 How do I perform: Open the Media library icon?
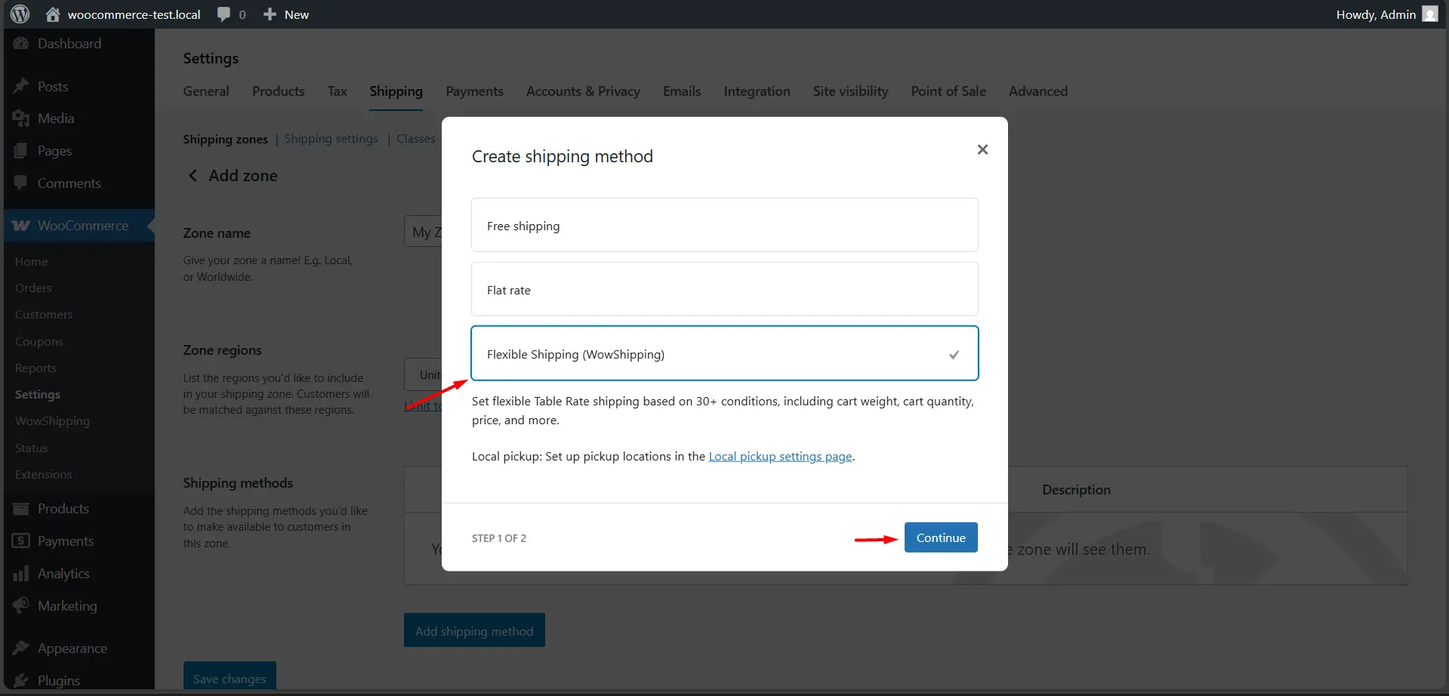click(21, 118)
